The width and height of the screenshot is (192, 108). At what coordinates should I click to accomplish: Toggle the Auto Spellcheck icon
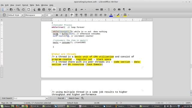click(54, 10)
